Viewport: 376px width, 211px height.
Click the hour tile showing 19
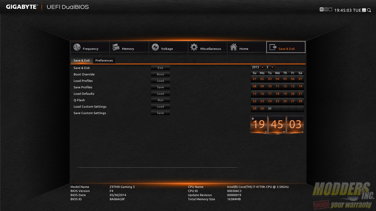[259, 124]
